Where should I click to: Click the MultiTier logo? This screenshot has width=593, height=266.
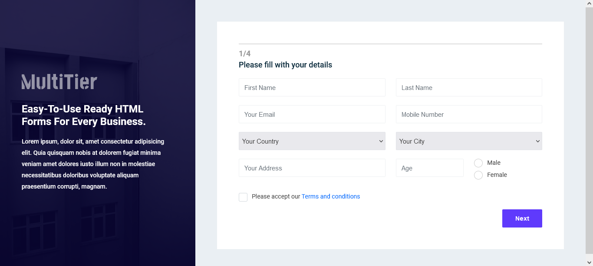(59, 82)
